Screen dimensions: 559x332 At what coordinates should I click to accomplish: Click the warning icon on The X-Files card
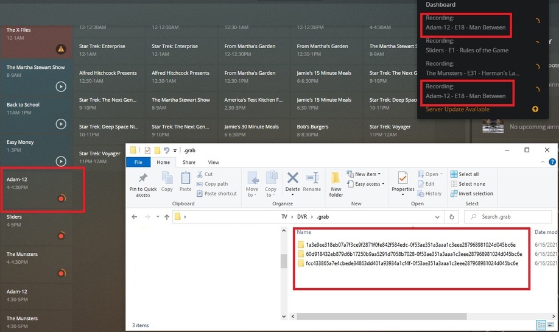[x=61, y=49]
